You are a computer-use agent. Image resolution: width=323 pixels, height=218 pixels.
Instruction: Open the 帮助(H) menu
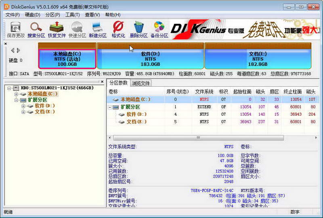[113, 15]
